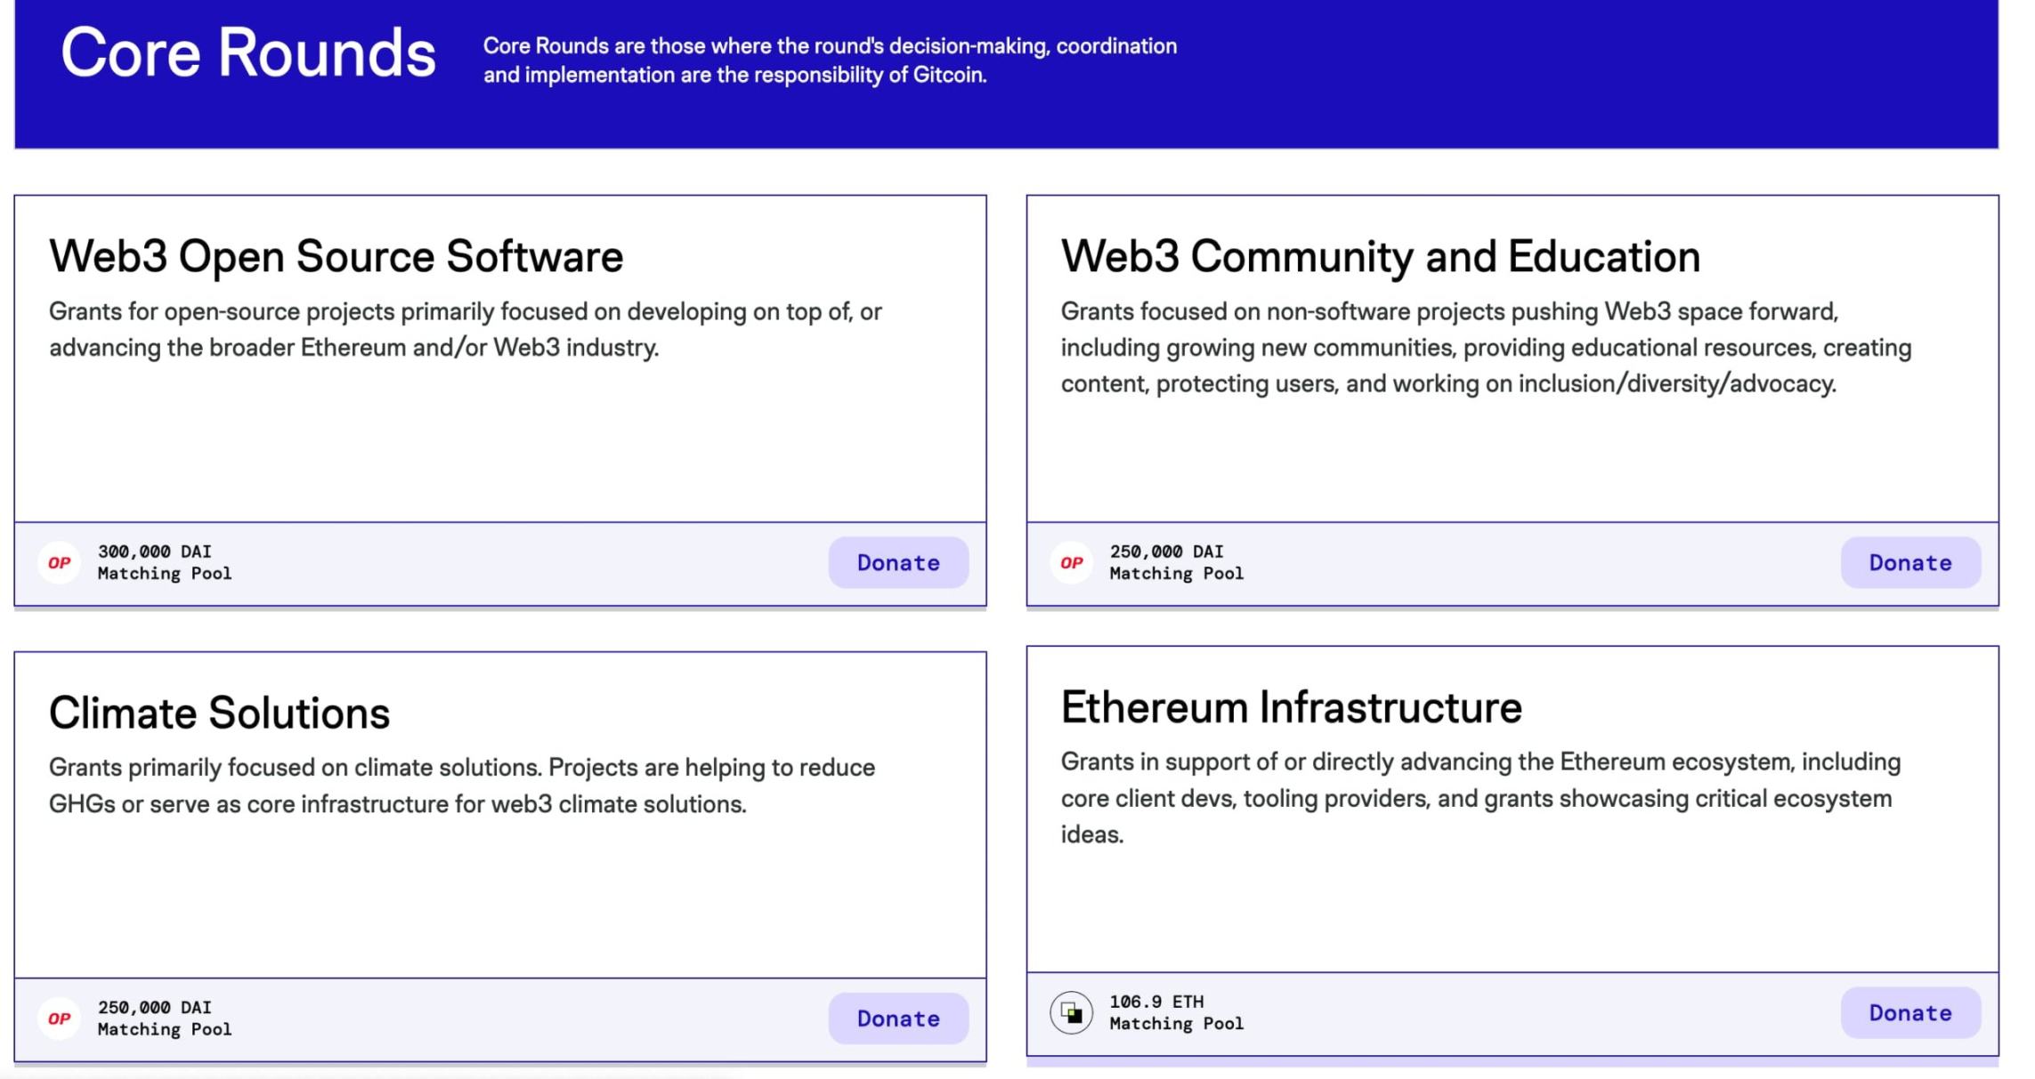Click OP icon on Web3 Open Source Software card

click(60, 563)
